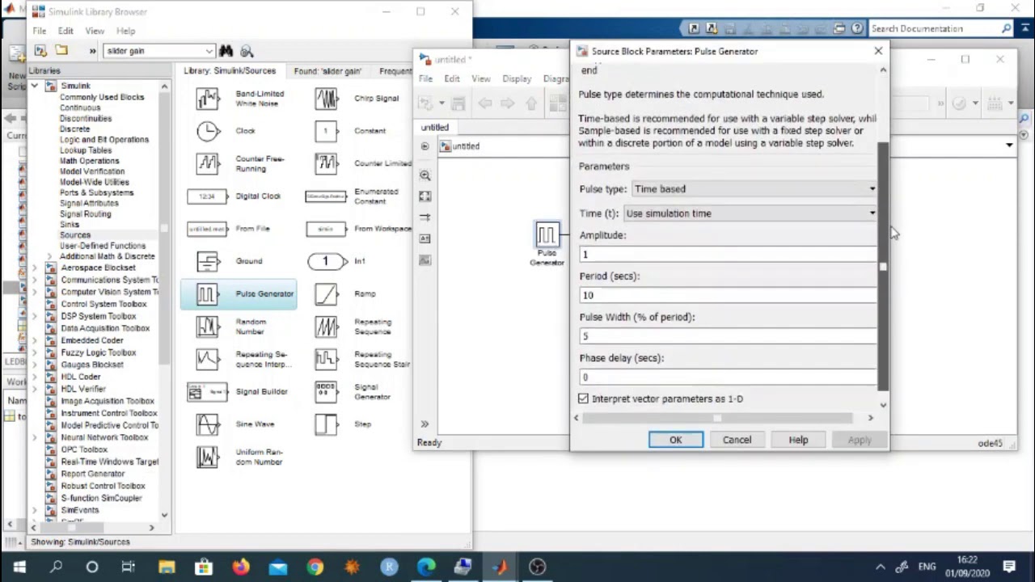Select the Random Number block icon
1035x582 pixels.
click(208, 327)
